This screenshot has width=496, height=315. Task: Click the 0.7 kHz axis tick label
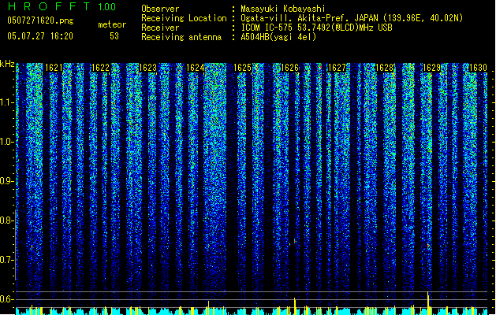click(x=6, y=260)
